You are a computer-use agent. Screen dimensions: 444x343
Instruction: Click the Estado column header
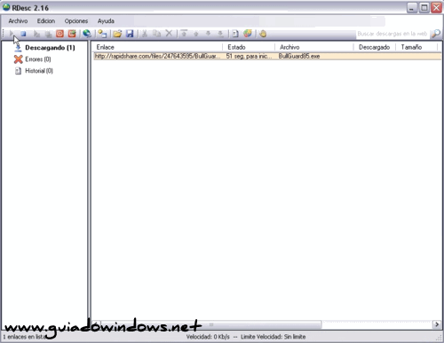pos(249,47)
